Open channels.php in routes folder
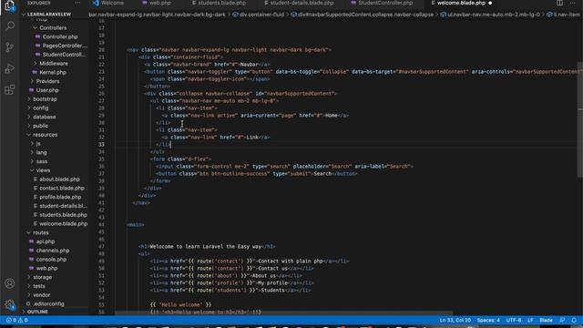583x328 pixels. point(53,251)
